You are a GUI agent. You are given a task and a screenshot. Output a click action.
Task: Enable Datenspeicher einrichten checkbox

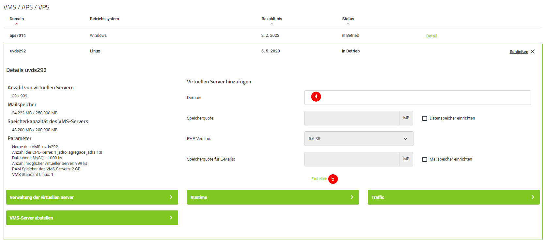click(425, 118)
